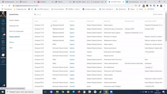Viewport: 167px width, 94px height.
Task: Click the Значение после column header
Action: pyautogui.click(x=151, y=21)
